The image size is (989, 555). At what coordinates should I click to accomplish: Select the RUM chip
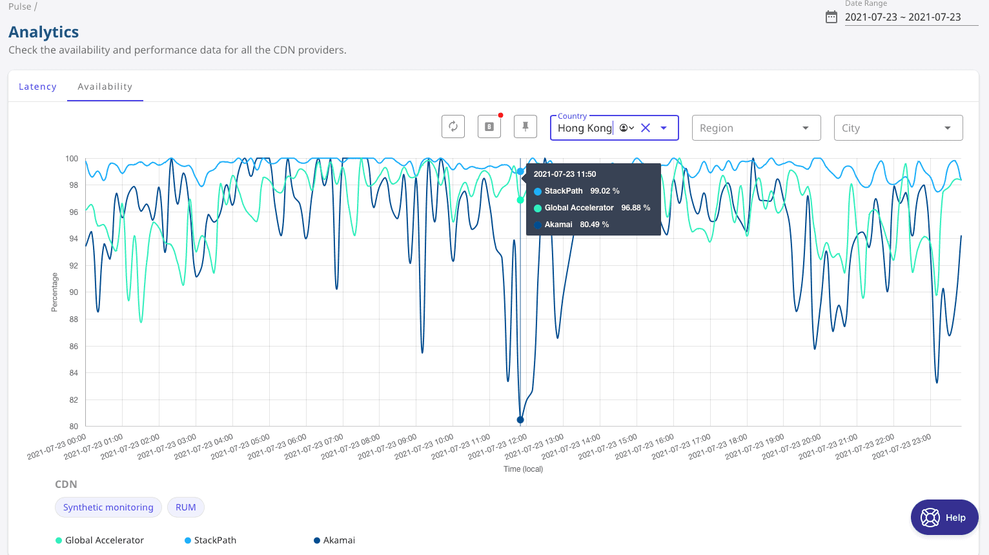(x=186, y=507)
